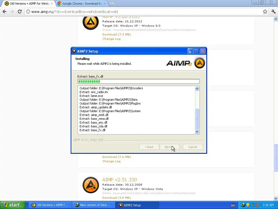Restore down the Chrome window
This screenshot has height=209, width=278.
pos(262,2)
